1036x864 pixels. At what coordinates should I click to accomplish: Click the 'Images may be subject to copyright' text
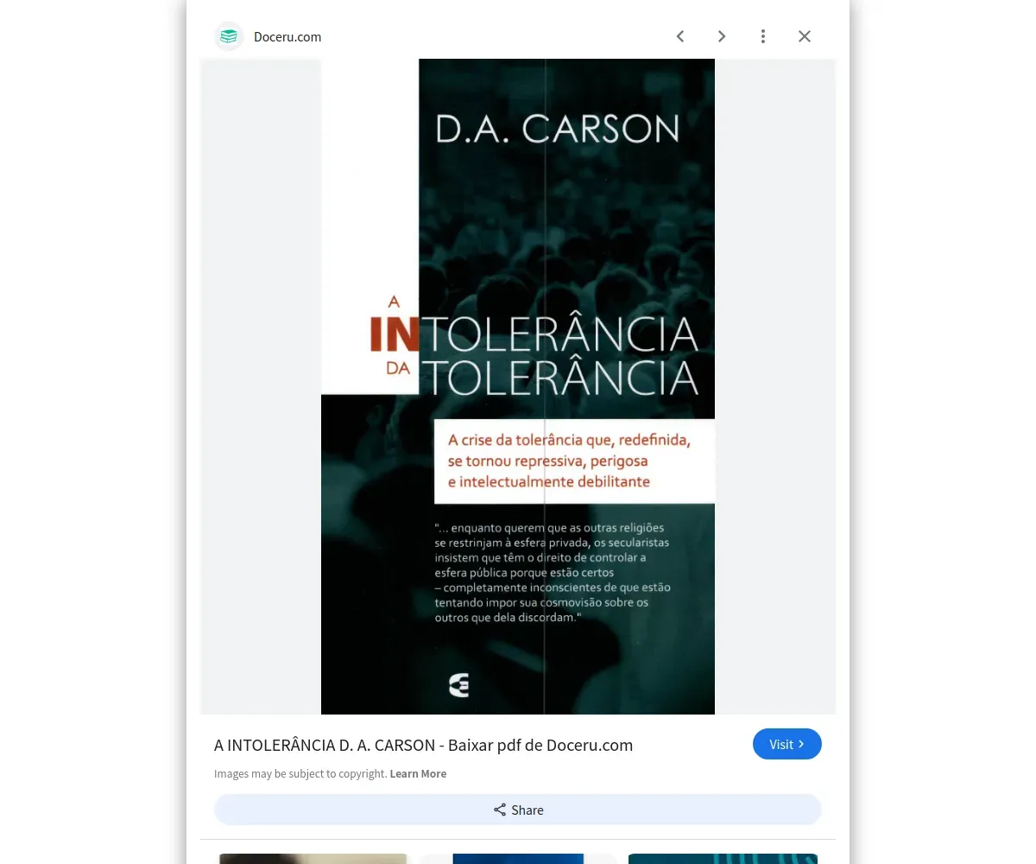pos(300,774)
